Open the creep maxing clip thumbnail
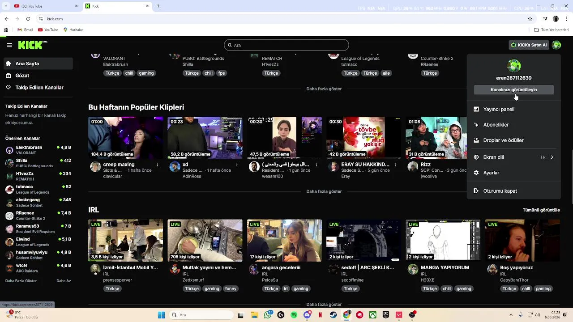 tap(126, 138)
